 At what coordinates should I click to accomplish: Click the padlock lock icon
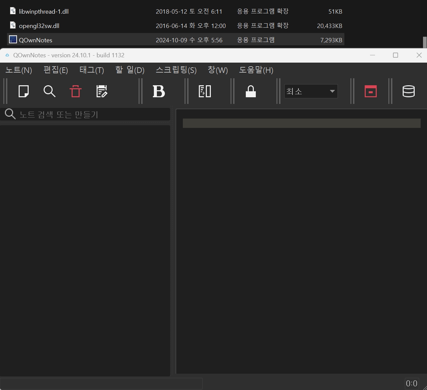250,91
